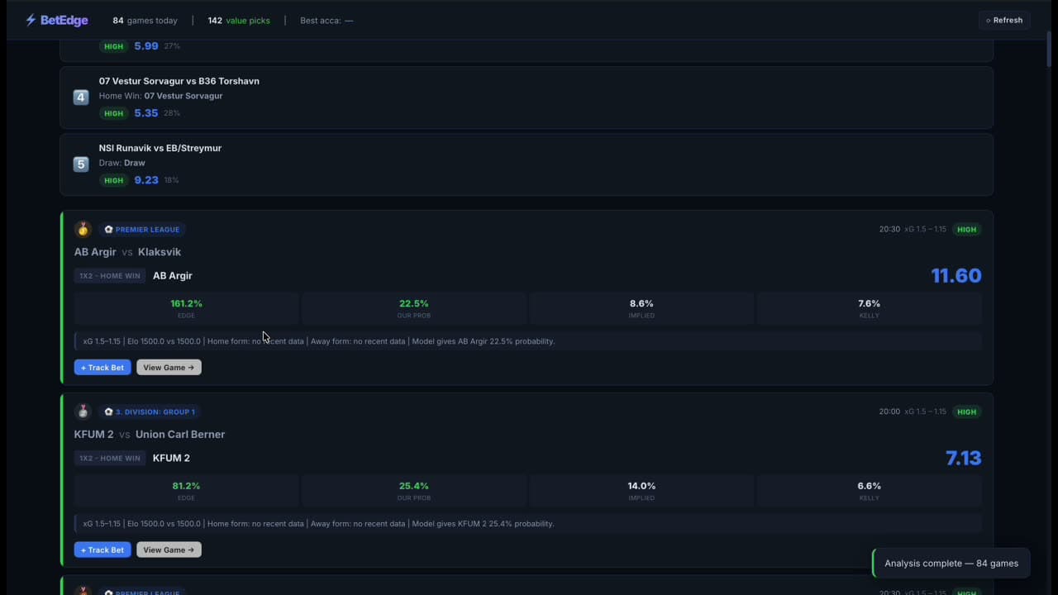Click the 22.5% our prob stat

(414, 307)
